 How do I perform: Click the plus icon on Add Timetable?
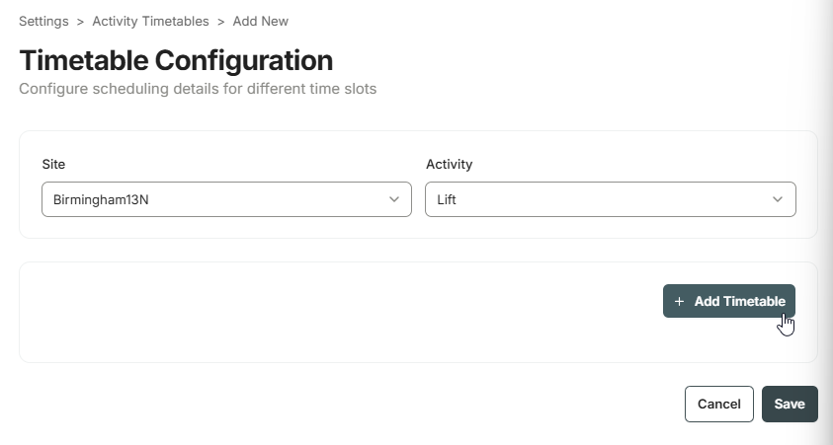click(x=679, y=301)
